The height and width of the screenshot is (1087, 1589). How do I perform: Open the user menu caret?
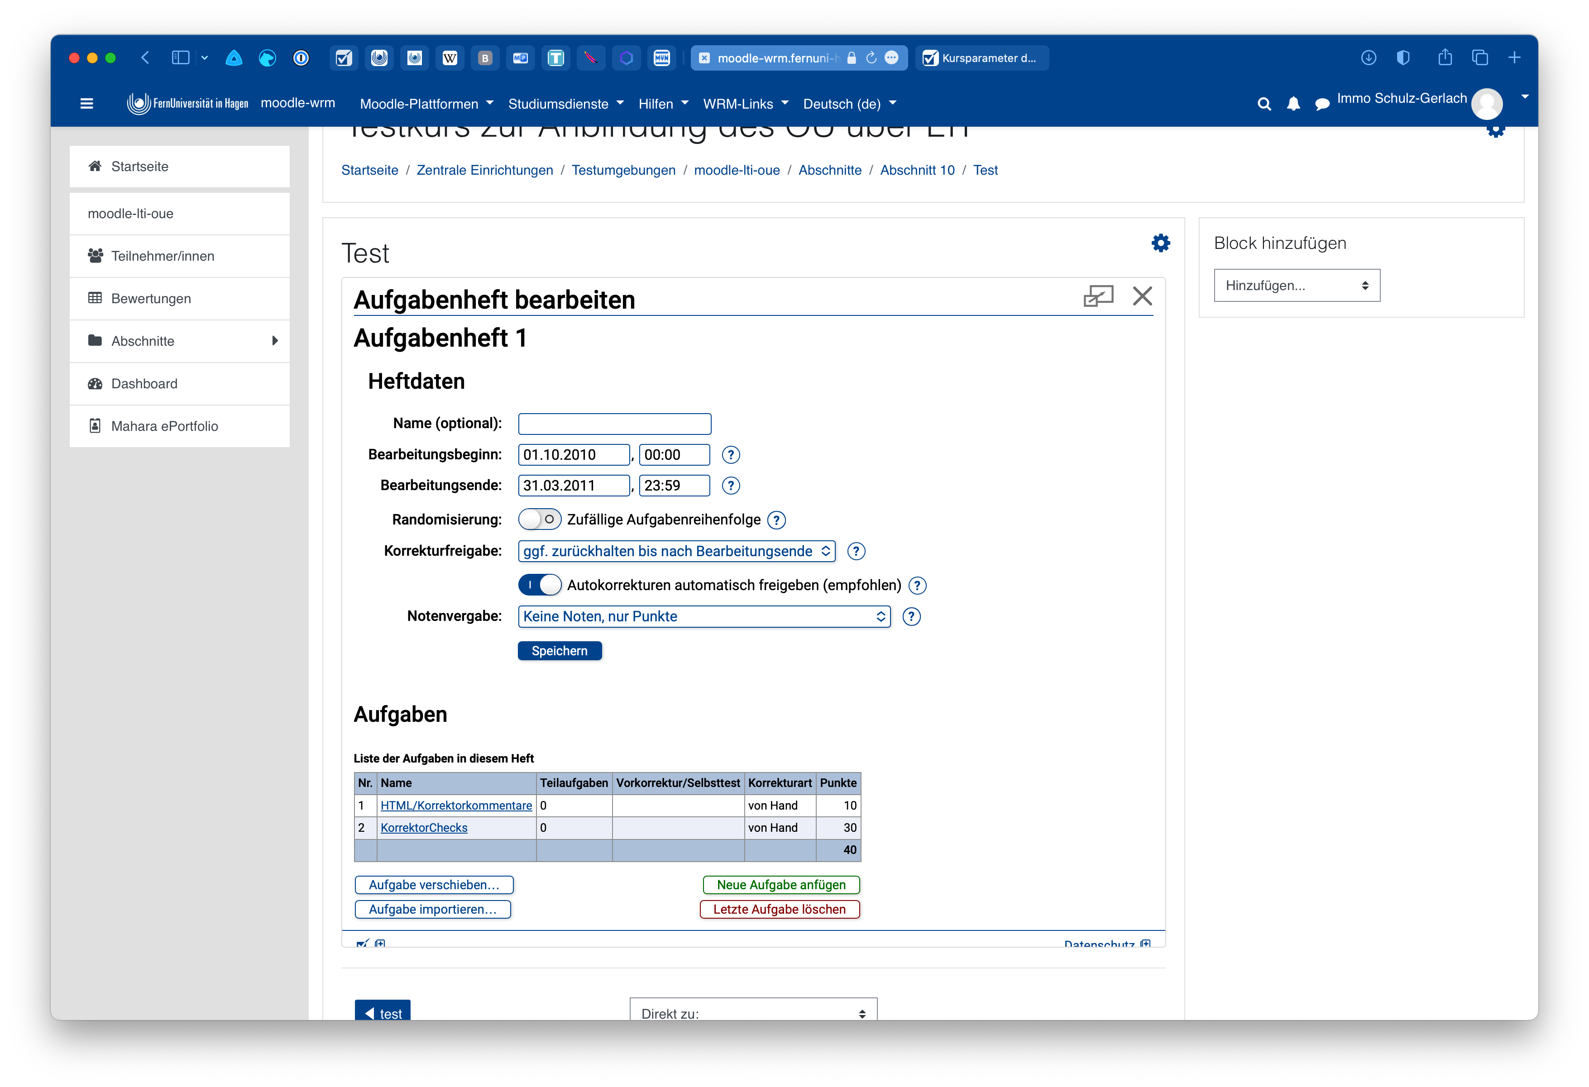[1525, 96]
